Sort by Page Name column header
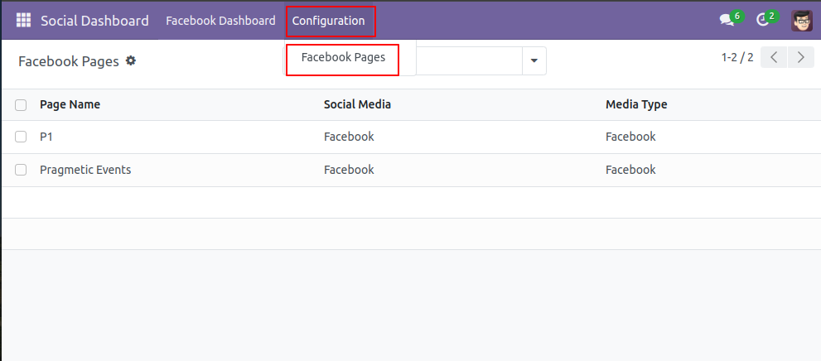 coord(70,104)
